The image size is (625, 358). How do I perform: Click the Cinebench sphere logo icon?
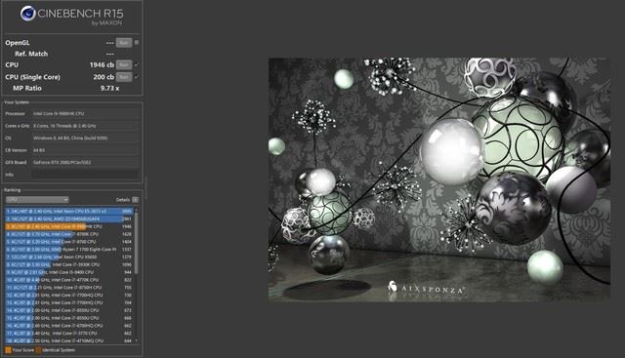coord(28,14)
